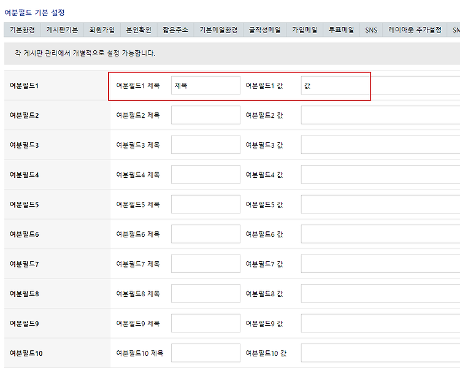The image size is (460, 376).
Task: Click the 여분필드2 값 input box
Action: point(380,115)
